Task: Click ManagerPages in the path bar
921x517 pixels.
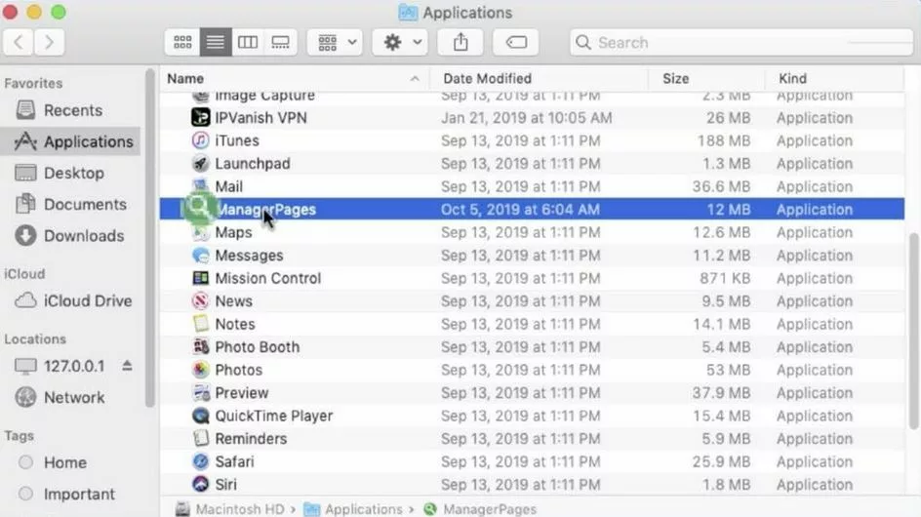Action: pos(480,509)
